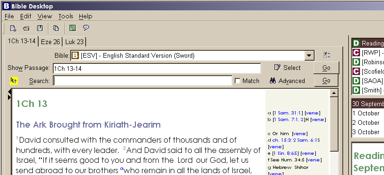Click the Bible Desktop title bar logo
Viewport: 384px width, 175px height.
tap(7, 6)
